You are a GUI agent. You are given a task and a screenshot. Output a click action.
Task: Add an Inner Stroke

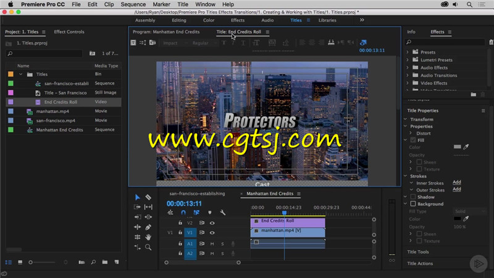(x=456, y=182)
